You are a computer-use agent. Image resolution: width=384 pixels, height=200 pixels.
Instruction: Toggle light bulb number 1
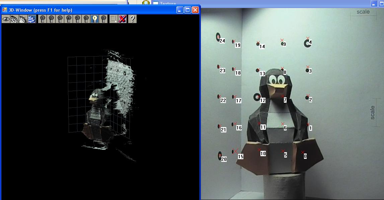coord(43,19)
